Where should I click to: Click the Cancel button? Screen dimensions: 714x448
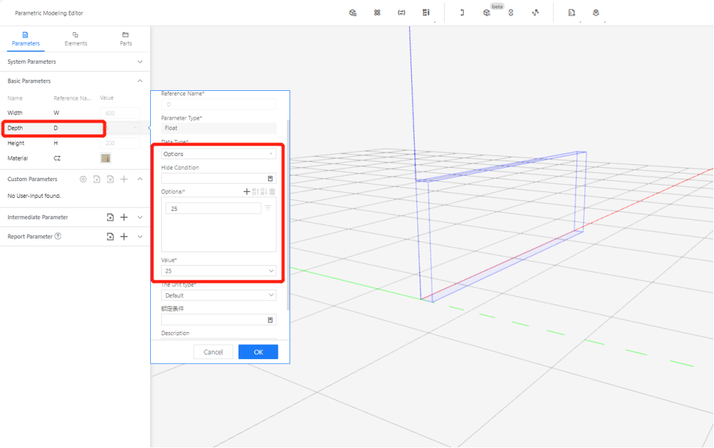tap(213, 352)
